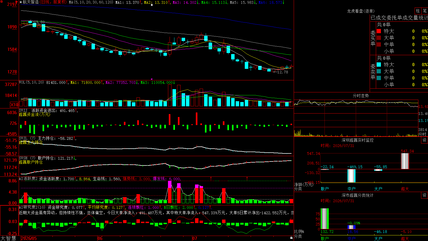Click the green 散户 bar in 深市超赢分类统计

click(x=325, y=219)
